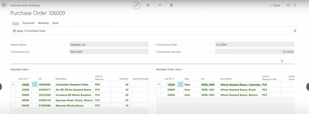309x114 pixels.
Task: Click purchase order lines Type column header
Action: 186,79
